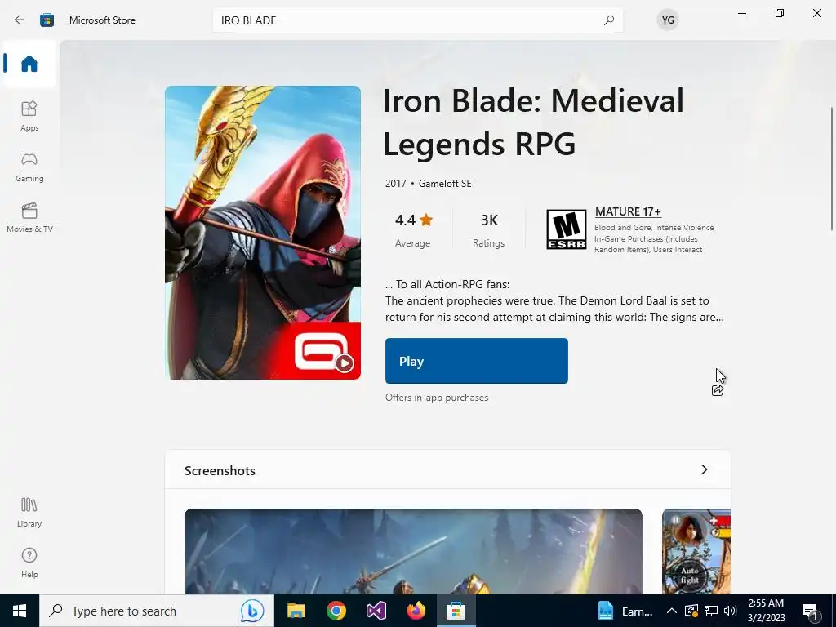836x627 pixels.
Task: Click the search magnifier icon
Action: click(608, 20)
